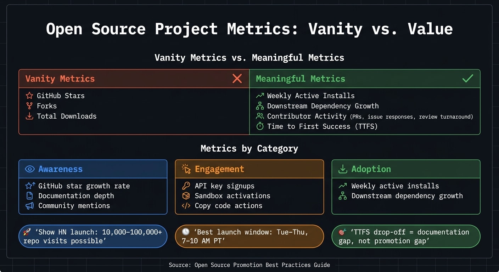Image resolution: width=499 pixels, height=272 pixels.
Task: Click the Contributor Activity text
Action: (307, 116)
